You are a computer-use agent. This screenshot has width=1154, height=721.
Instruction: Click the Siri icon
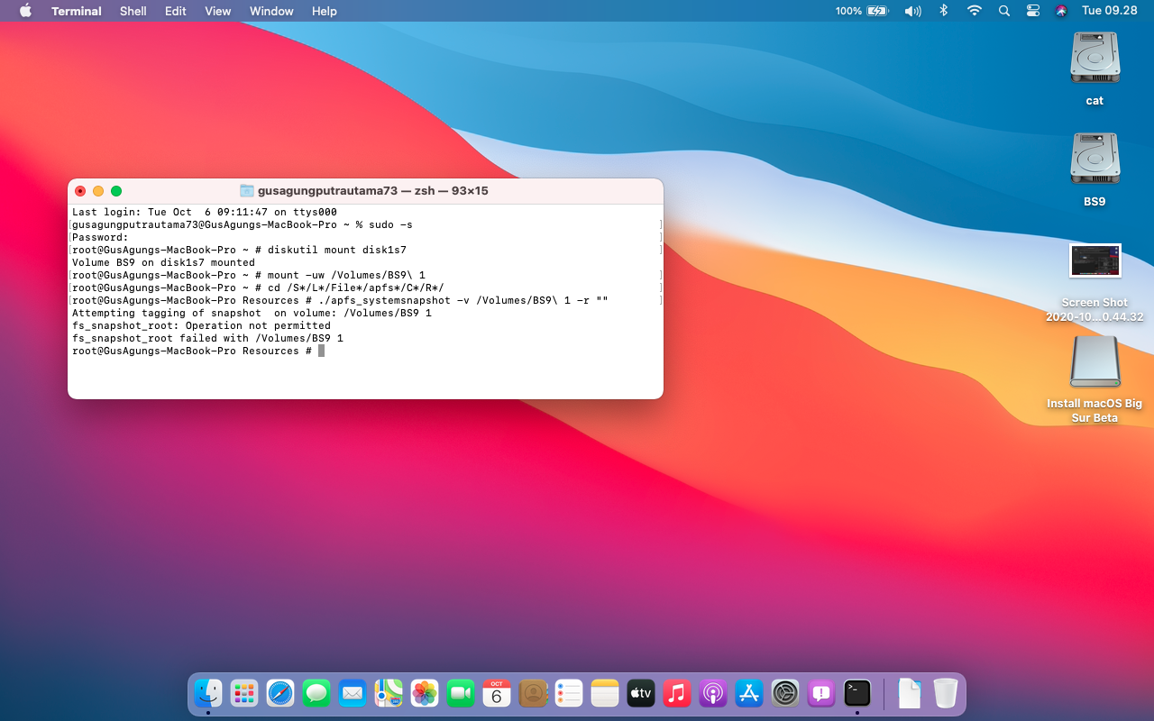(x=1061, y=11)
